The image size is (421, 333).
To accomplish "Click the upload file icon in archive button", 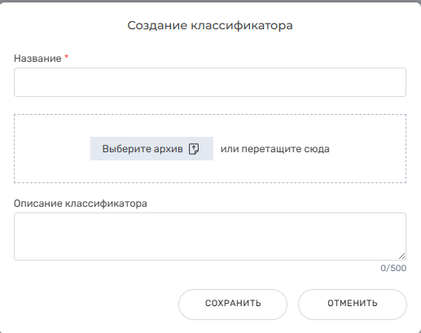I will click(x=194, y=149).
